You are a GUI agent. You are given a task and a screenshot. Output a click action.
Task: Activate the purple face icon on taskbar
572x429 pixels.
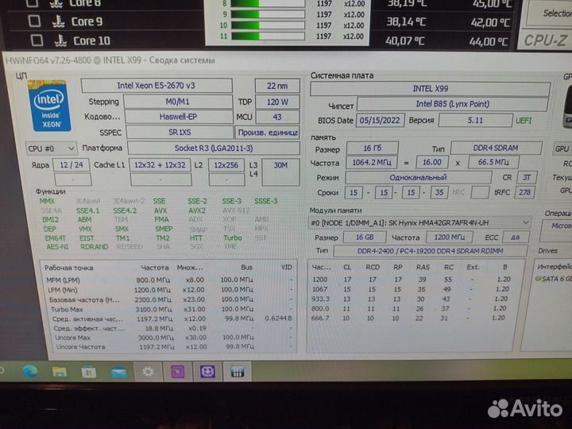[207, 372]
